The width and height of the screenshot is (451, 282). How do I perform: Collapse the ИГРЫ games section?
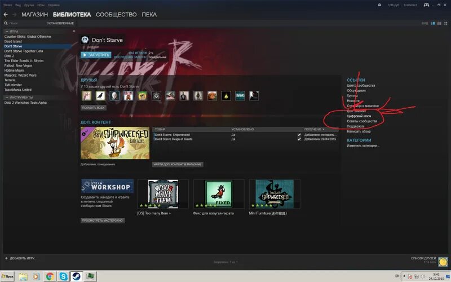[x=7, y=31]
